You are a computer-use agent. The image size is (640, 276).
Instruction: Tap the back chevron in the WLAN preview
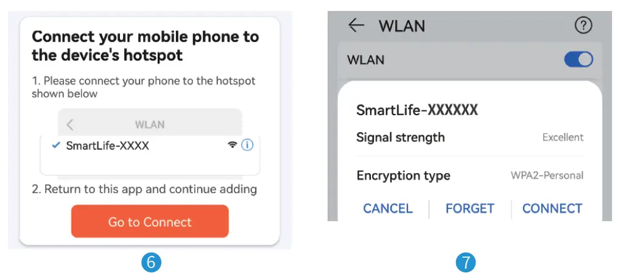[x=70, y=125]
